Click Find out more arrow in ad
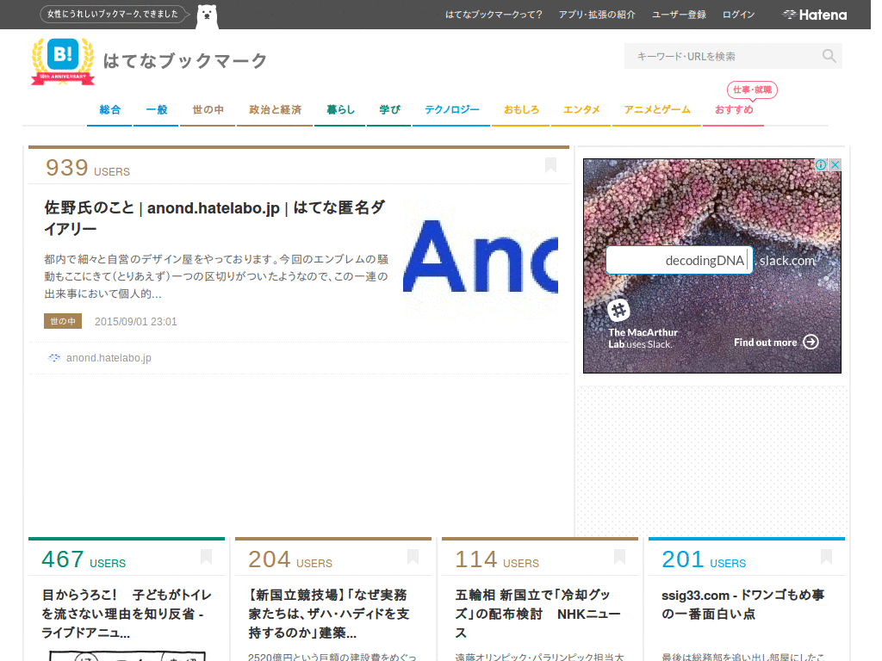The width and height of the screenshot is (882, 661). [x=811, y=342]
